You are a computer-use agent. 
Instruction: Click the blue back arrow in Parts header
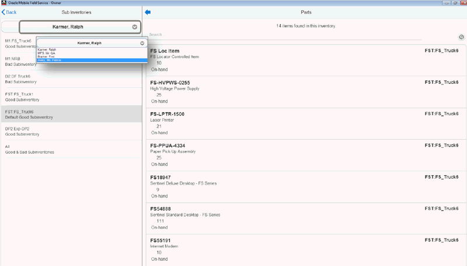coord(148,12)
